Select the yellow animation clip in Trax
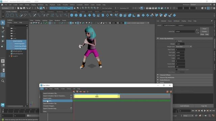216x121 pixels. coord(97,96)
